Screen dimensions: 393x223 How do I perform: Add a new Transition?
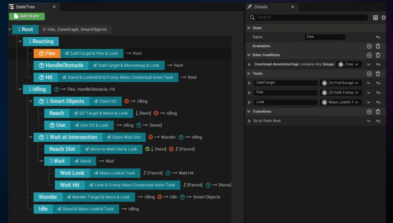pos(369,112)
